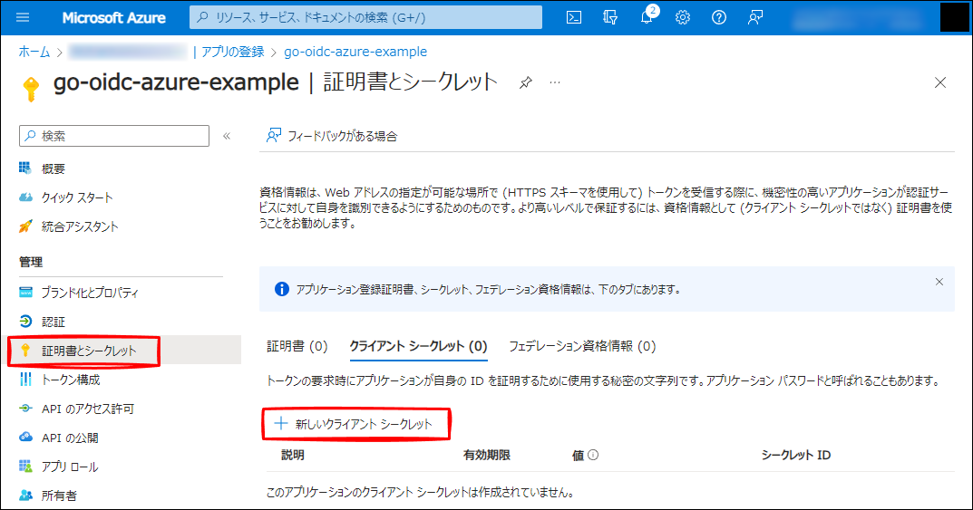
Task: Click the info icon next to 値 column
Action: click(x=593, y=455)
